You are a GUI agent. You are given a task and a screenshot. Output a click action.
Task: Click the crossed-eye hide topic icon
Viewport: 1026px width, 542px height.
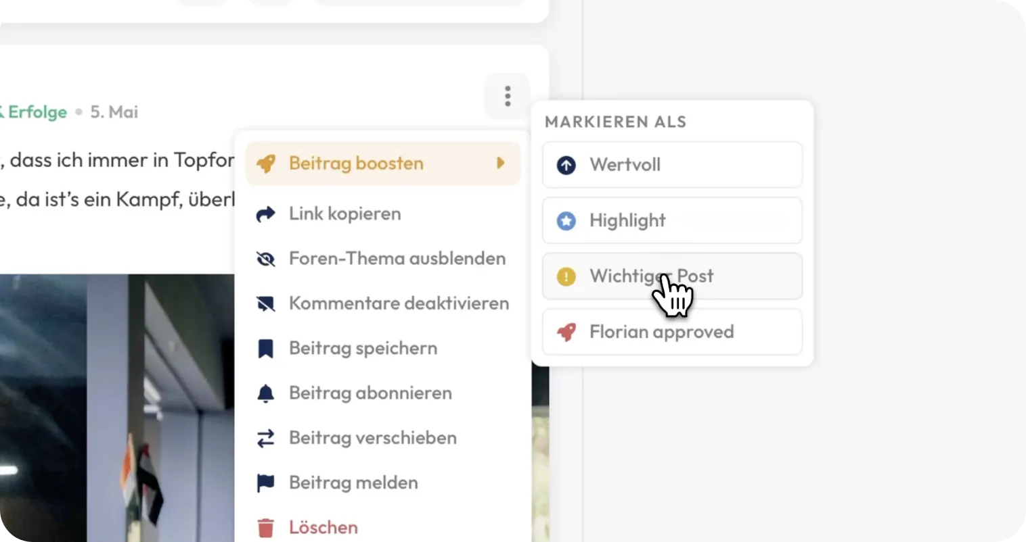coord(266,259)
